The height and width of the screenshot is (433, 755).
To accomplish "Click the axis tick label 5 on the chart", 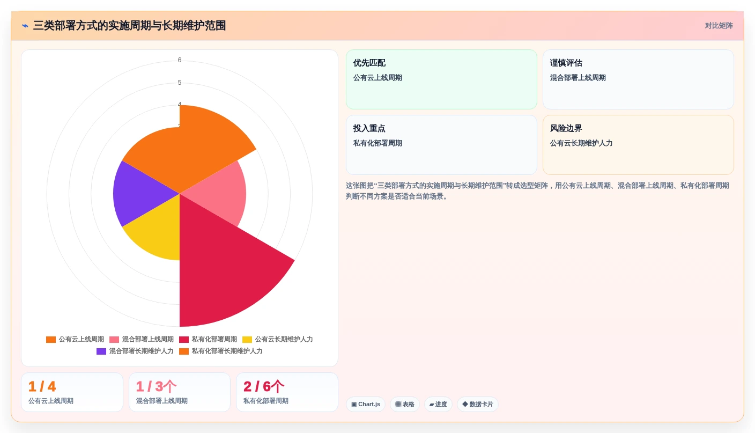I will 180,83.
